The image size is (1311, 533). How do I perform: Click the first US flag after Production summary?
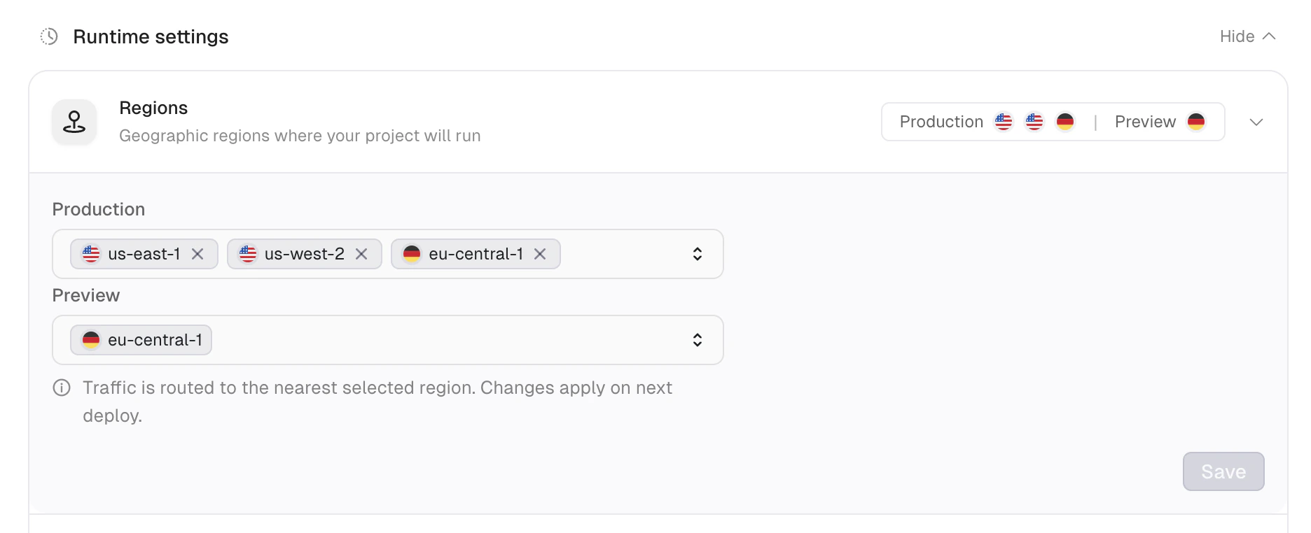[1004, 121]
